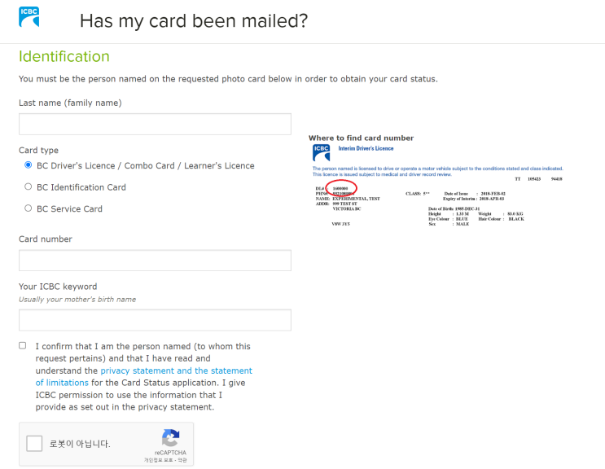Click the red-circled licence number in sample
This screenshot has height=469, width=605.
pos(340,189)
